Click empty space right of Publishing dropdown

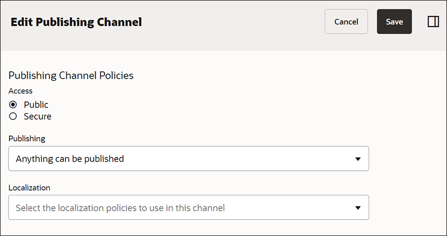coord(406,159)
